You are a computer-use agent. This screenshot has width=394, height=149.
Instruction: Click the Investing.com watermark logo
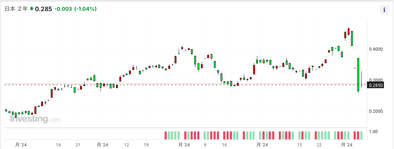[35, 119]
